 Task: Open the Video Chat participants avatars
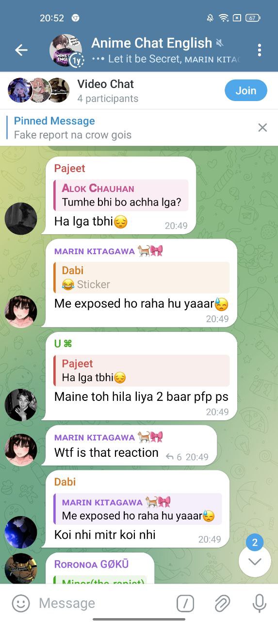click(39, 90)
